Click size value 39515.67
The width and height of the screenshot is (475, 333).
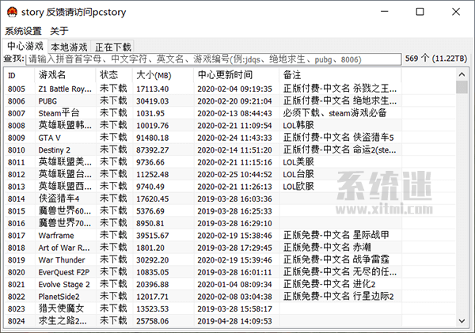pos(152,236)
